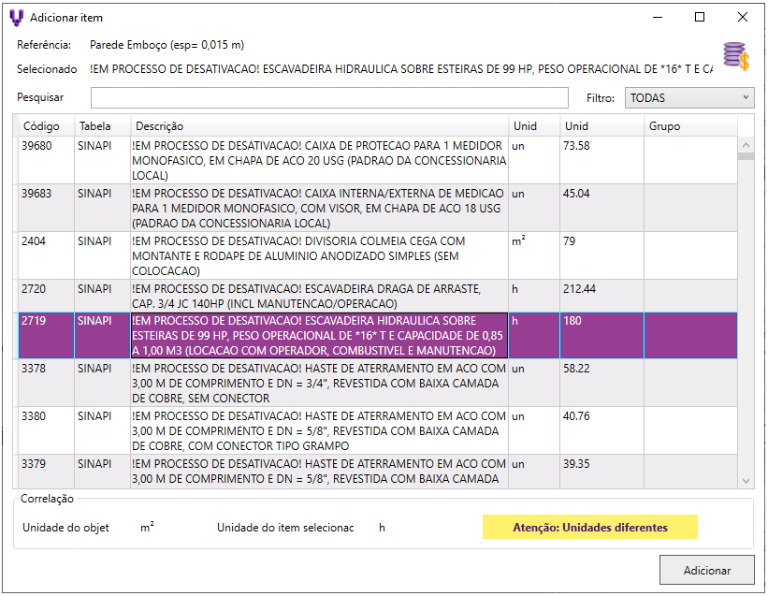Click the scrollbar up arrow in the item list
The height and width of the screenshot is (596, 768).
(x=746, y=145)
